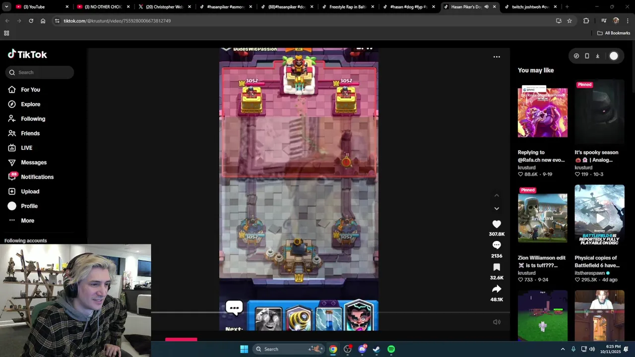Open the Zion Williamson edit thumbnail
This screenshot has width=635, height=357.
click(543, 218)
